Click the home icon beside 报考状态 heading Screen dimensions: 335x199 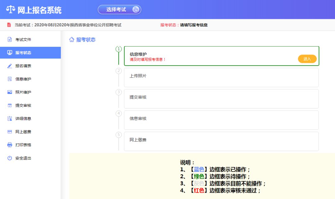72,40
